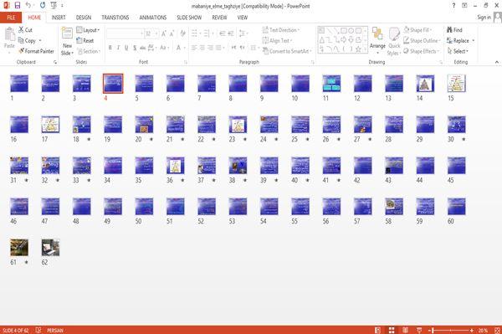Click the New Slide icon

pos(67,34)
